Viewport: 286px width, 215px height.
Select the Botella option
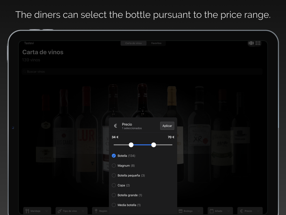click(x=124, y=156)
